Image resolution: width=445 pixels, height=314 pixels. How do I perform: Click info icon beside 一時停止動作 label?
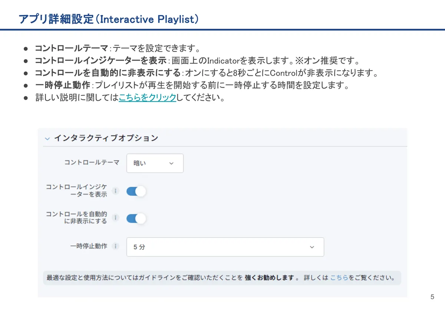click(x=115, y=246)
